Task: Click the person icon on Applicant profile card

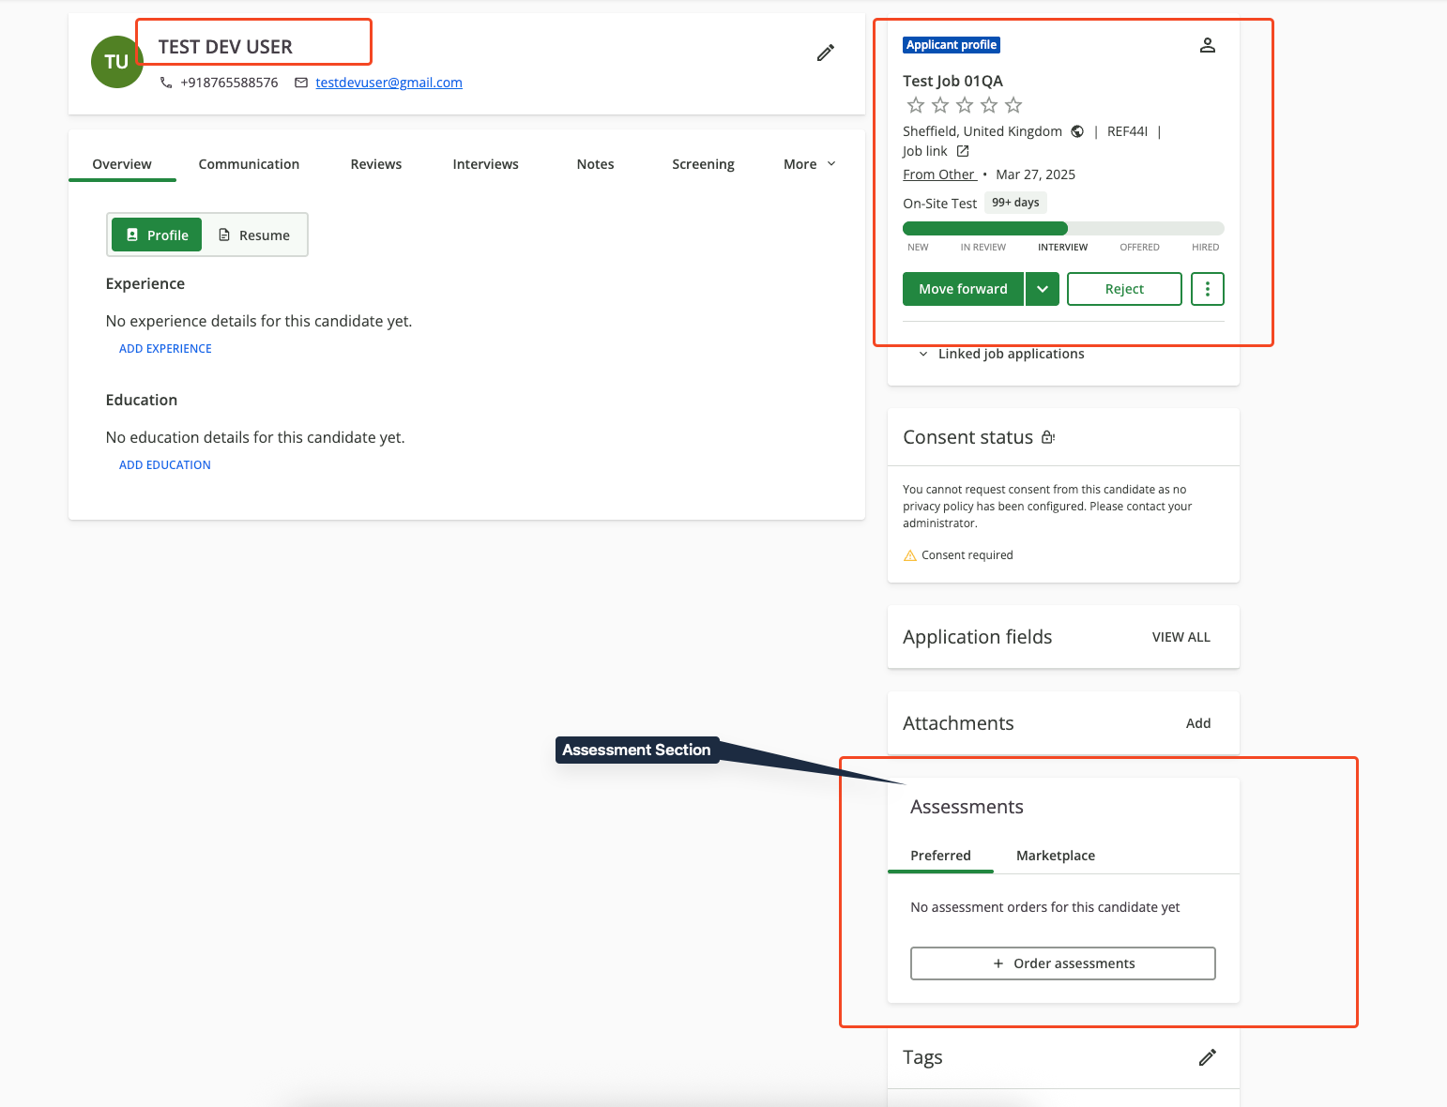Action: [x=1208, y=44]
